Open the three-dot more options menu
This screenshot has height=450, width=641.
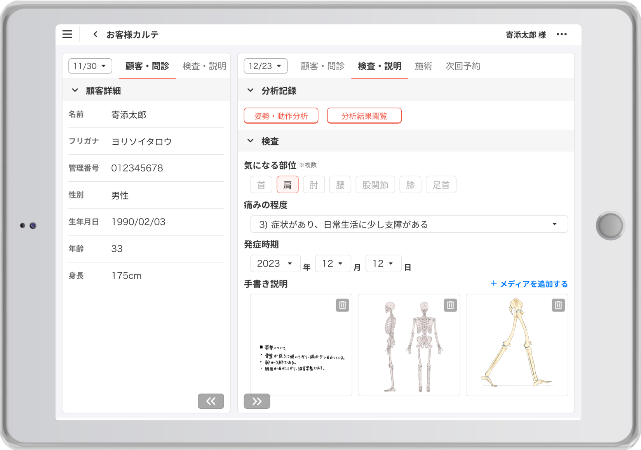tap(561, 34)
